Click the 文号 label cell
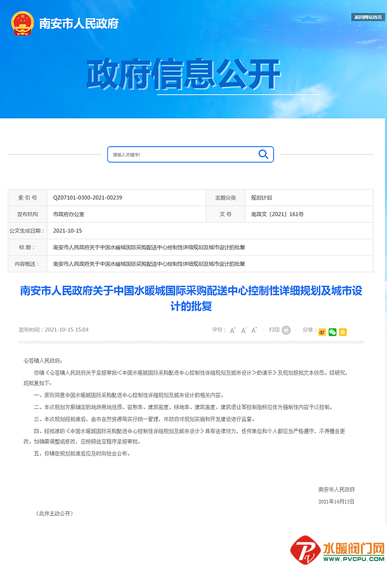 click(x=226, y=214)
